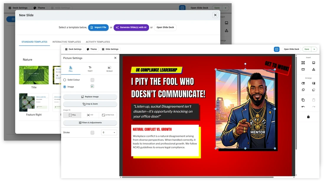Open Deck Settings in front editor

pyautogui.click(x=73, y=49)
